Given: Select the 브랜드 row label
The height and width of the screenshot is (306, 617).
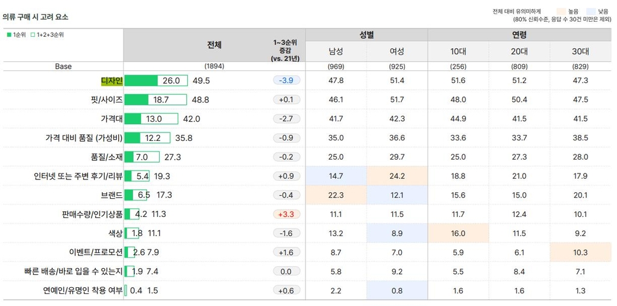Looking at the screenshot, I should click(111, 195).
